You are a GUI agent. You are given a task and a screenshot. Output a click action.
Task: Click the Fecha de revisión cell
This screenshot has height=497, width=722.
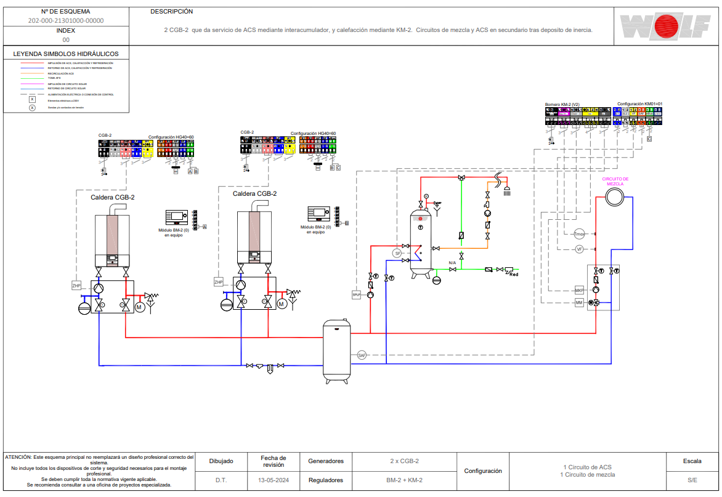coord(274,461)
